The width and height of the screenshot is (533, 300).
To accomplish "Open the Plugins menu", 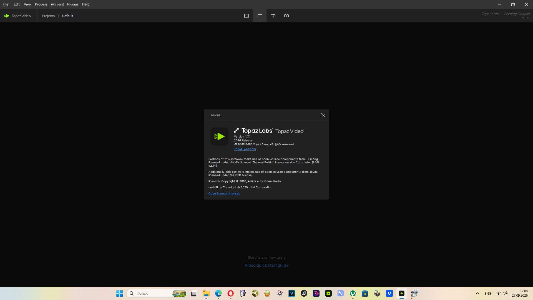I will tap(73, 4).
